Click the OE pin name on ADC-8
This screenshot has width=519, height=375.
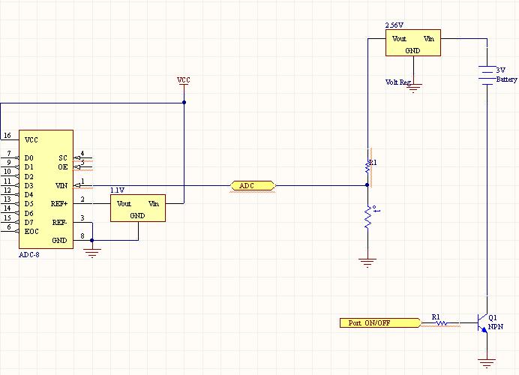63,166
